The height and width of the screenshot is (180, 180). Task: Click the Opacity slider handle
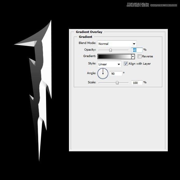(110, 50)
